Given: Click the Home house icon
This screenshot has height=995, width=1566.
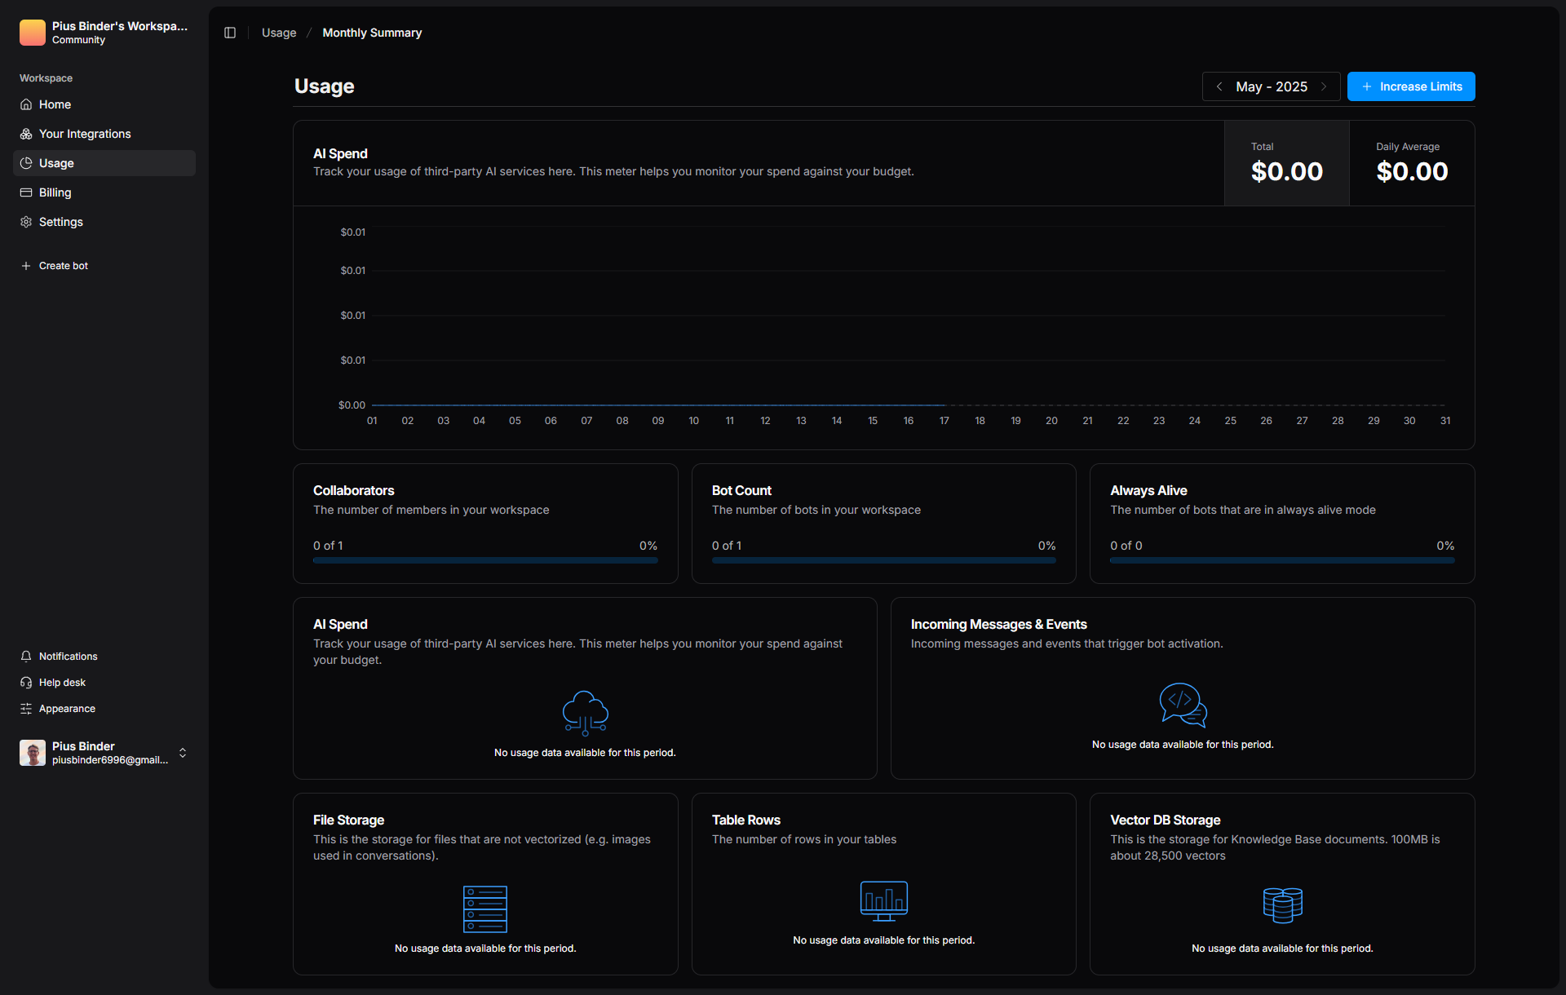Looking at the screenshot, I should [26, 104].
